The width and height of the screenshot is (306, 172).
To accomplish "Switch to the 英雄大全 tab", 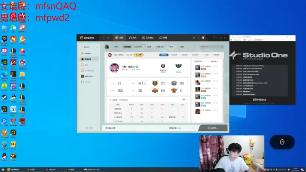I will coord(160,47).
